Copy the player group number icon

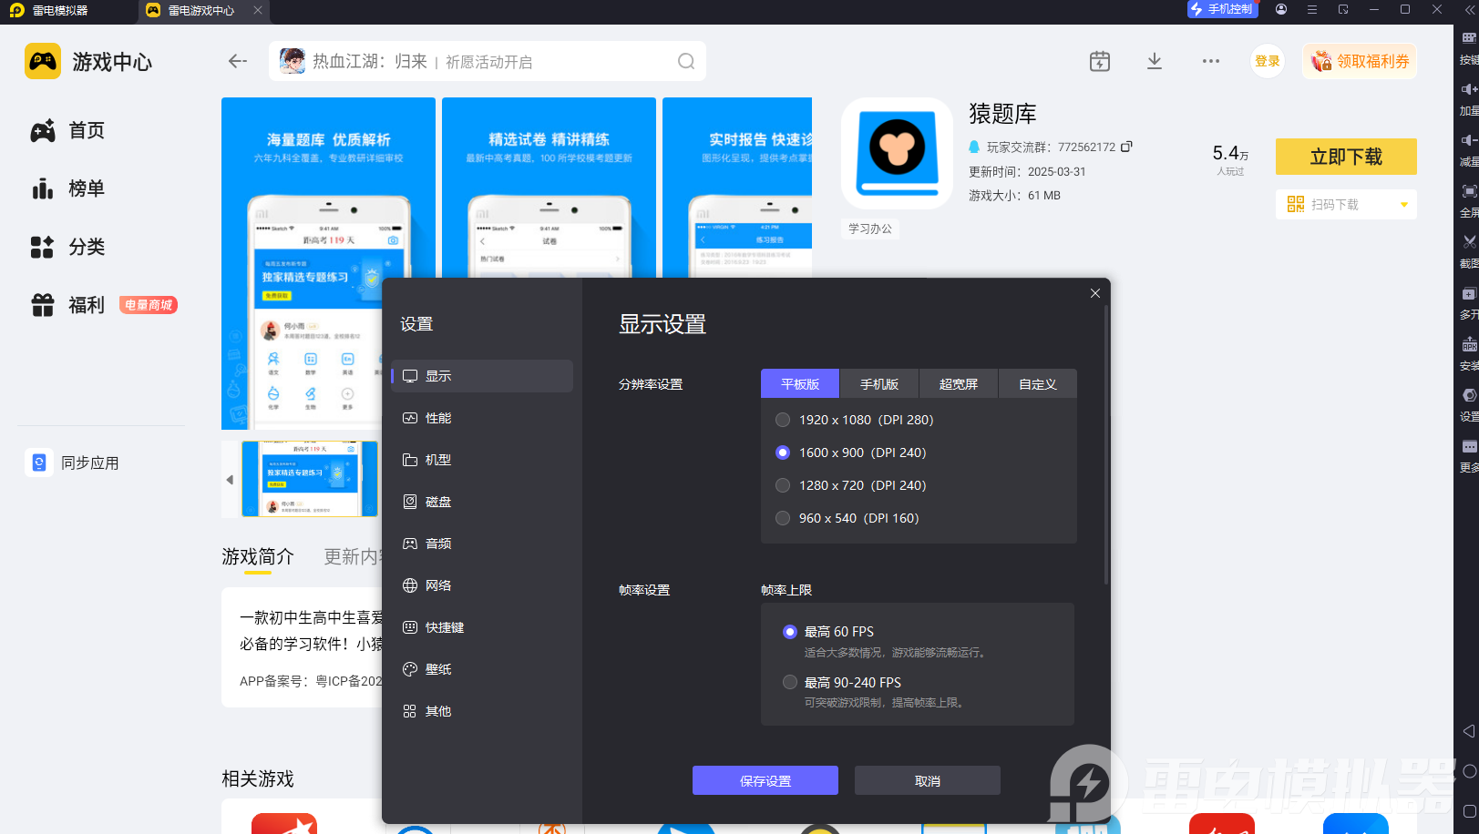[1126, 147]
